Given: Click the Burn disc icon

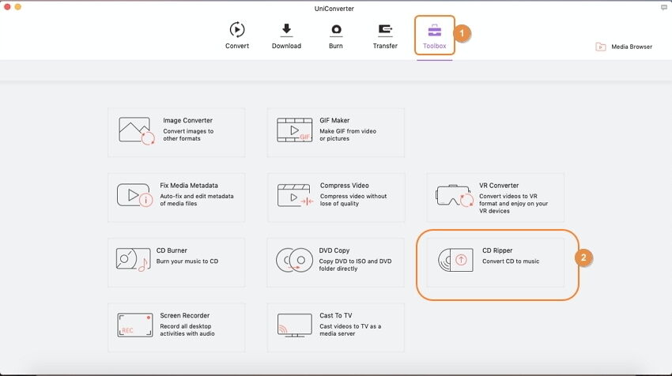Looking at the screenshot, I should tap(336, 29).
